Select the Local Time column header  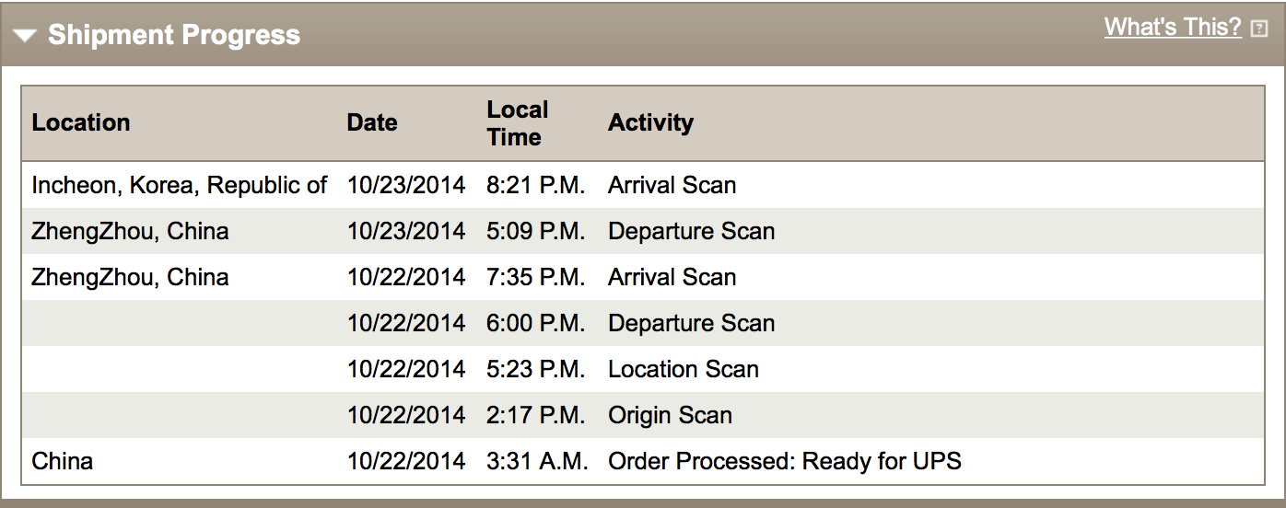tap(518, 123)
